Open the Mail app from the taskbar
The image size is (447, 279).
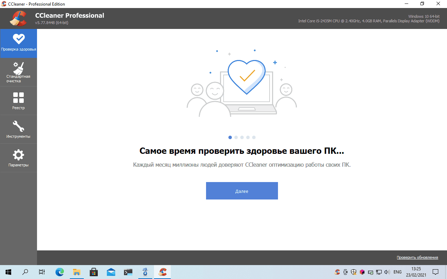click(x=111, y=272)
